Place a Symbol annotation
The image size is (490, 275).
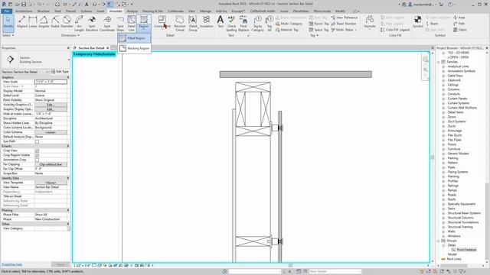[418, 22]
